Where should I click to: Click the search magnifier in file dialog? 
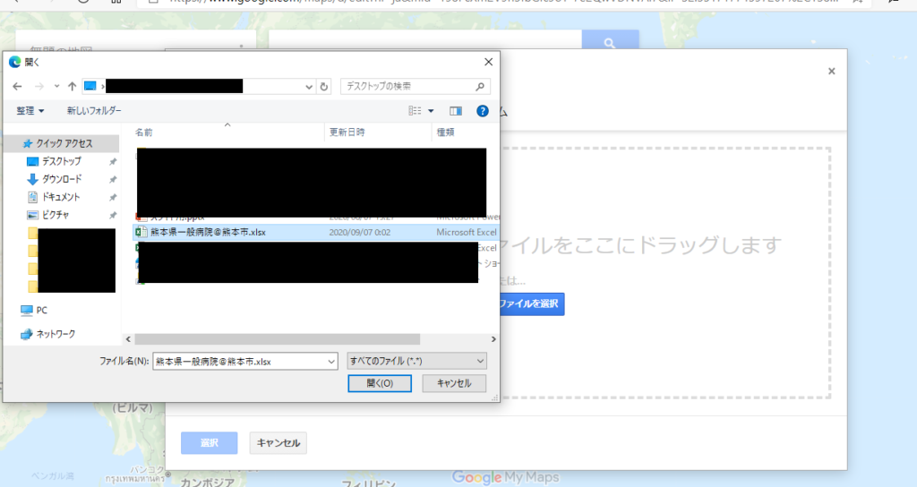point(480,87)
